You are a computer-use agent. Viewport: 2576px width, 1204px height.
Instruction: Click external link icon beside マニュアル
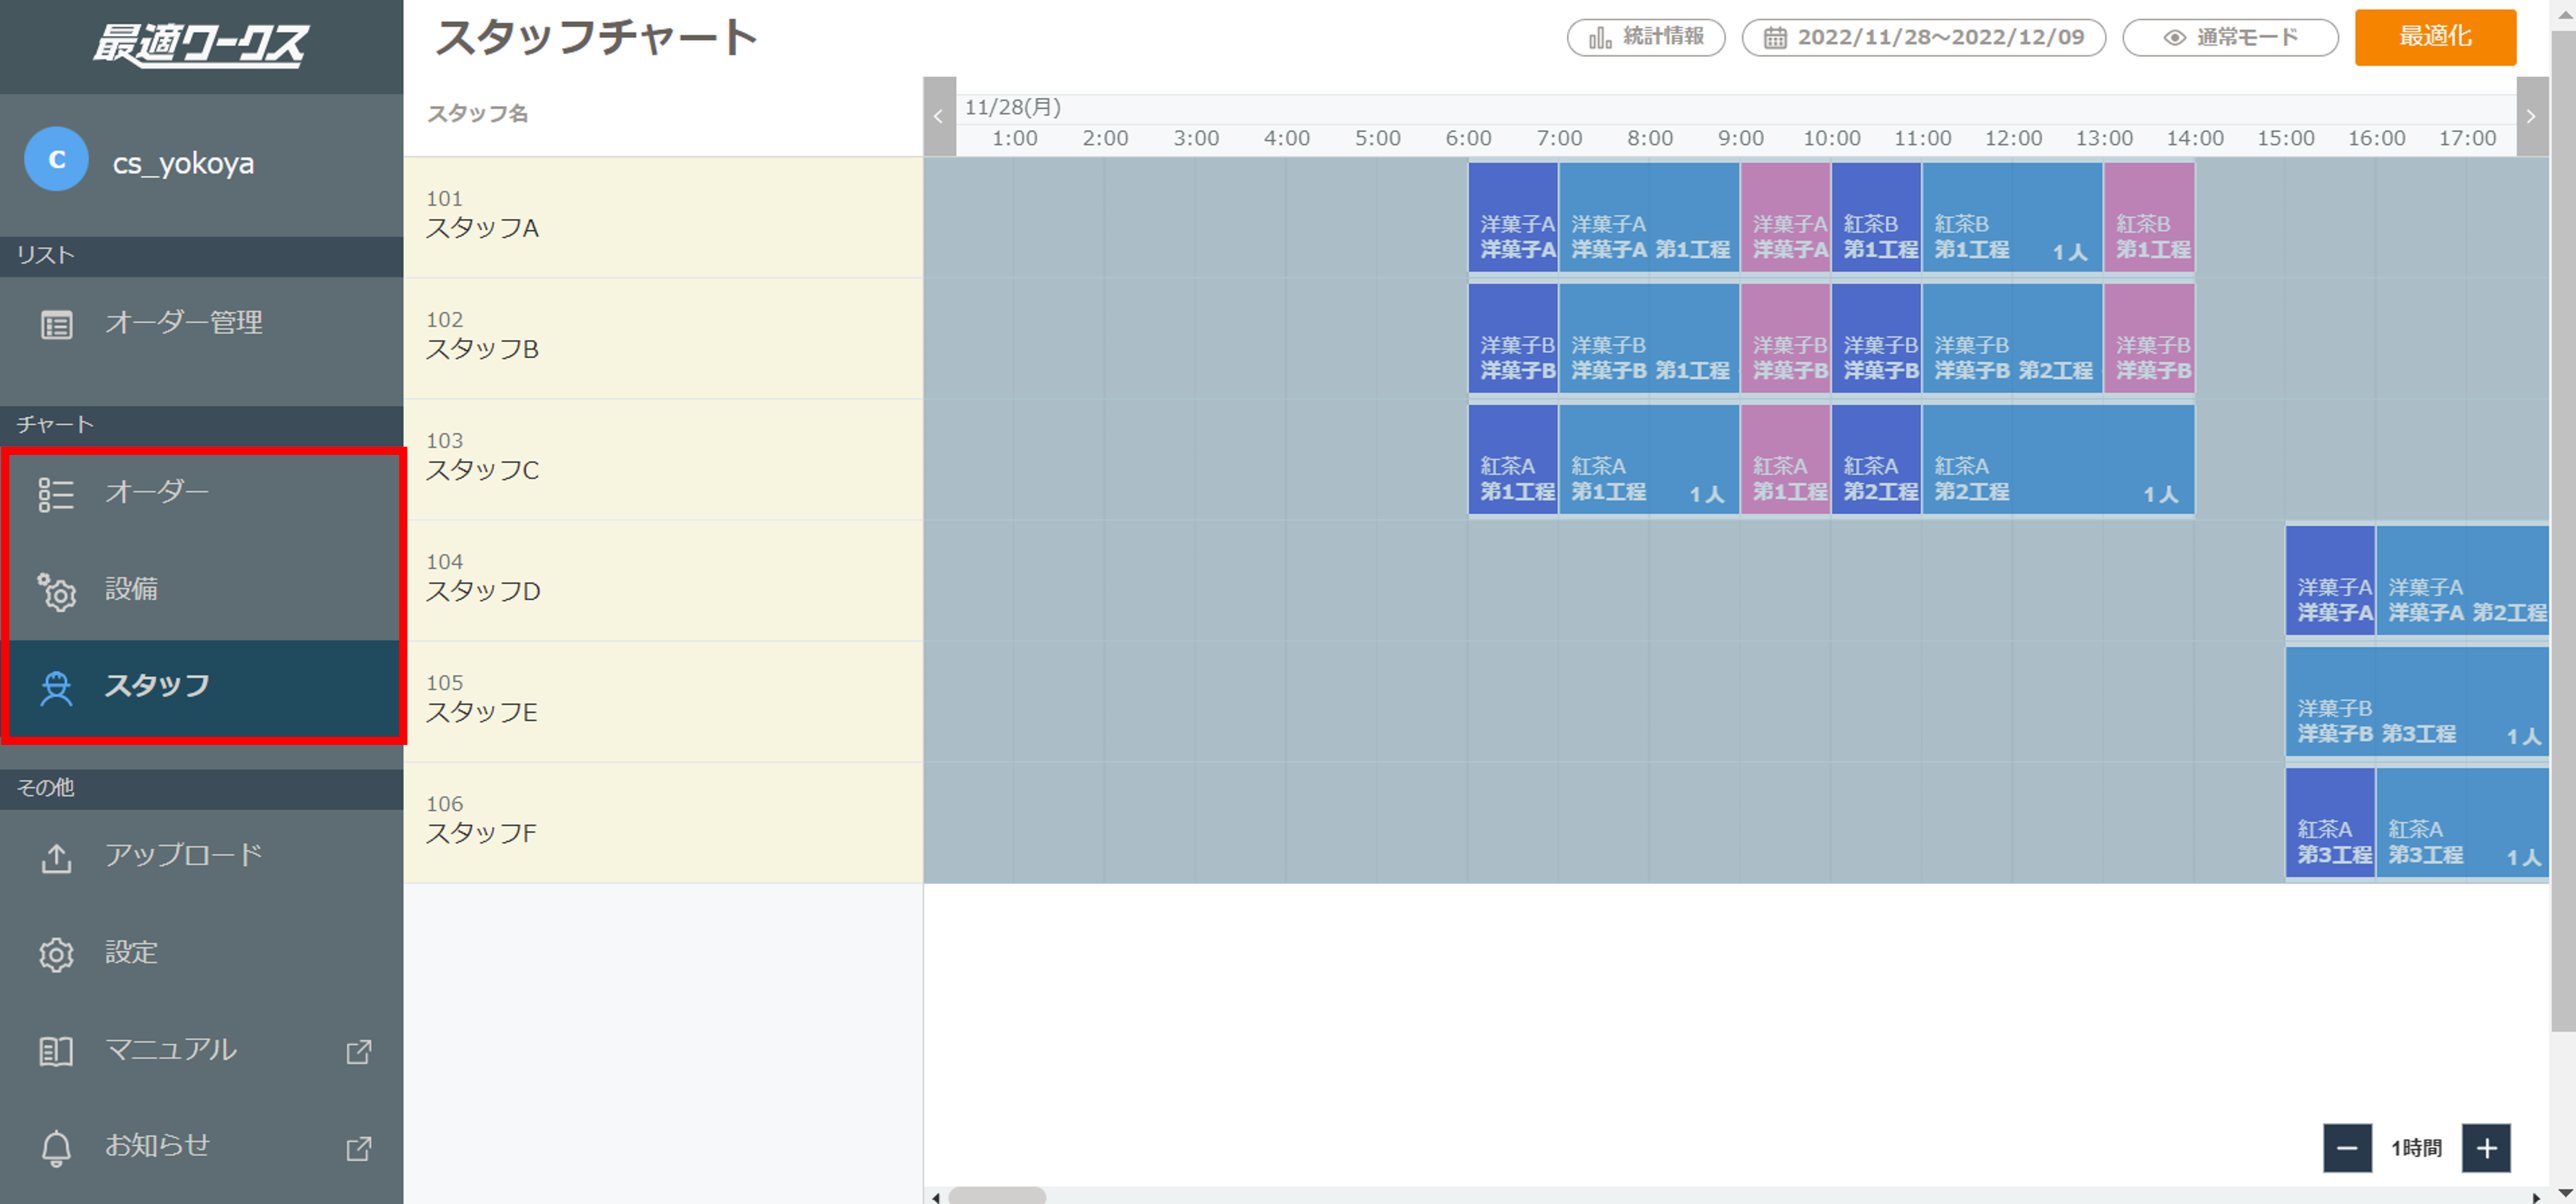[x=358, y=1051]
